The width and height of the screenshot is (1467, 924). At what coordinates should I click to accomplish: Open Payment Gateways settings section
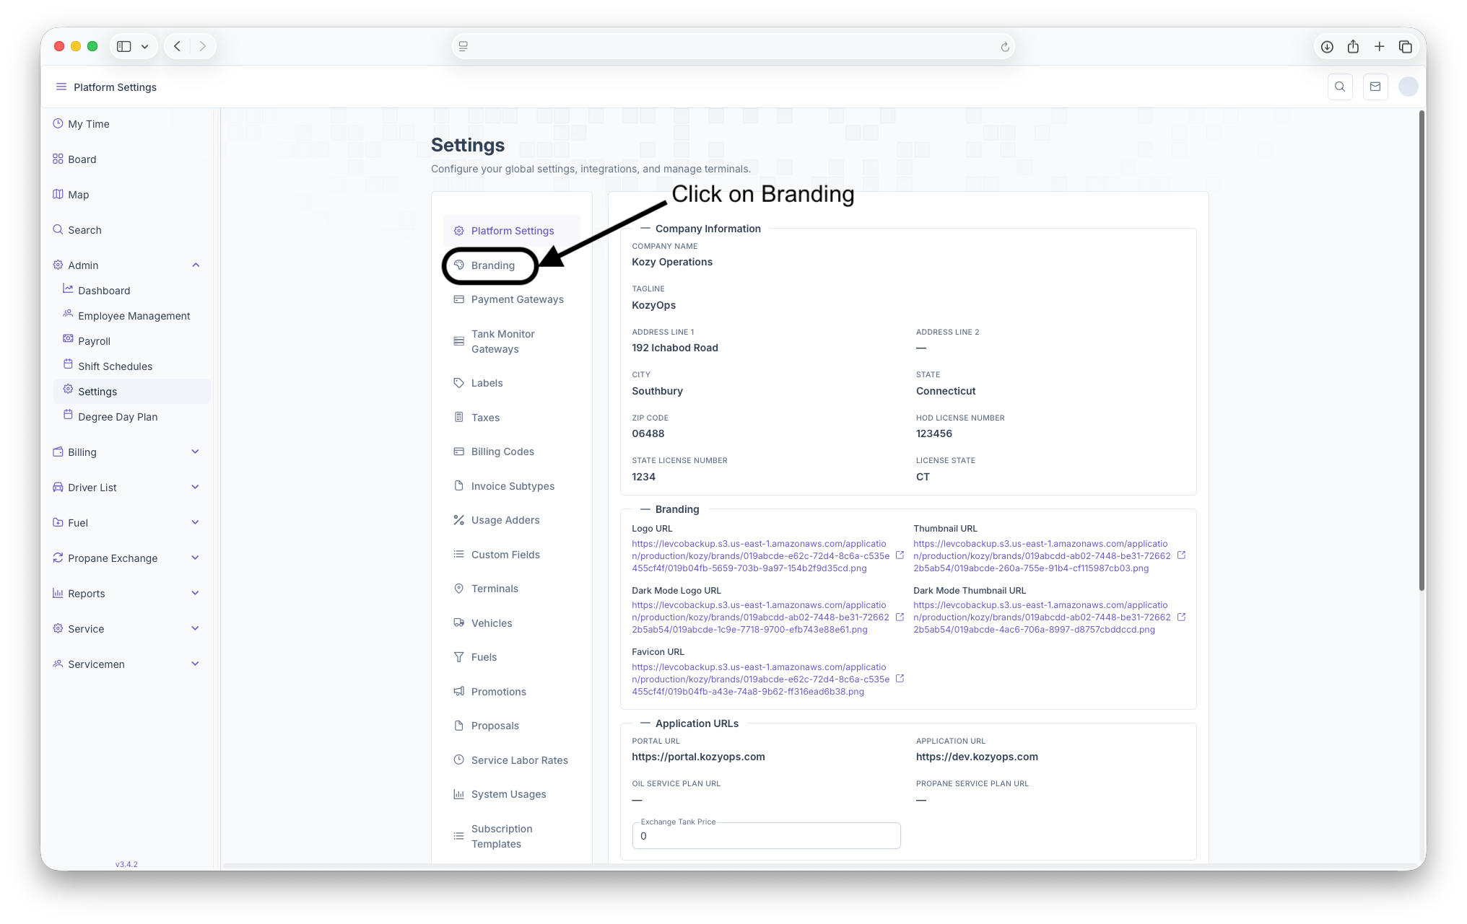517,299
